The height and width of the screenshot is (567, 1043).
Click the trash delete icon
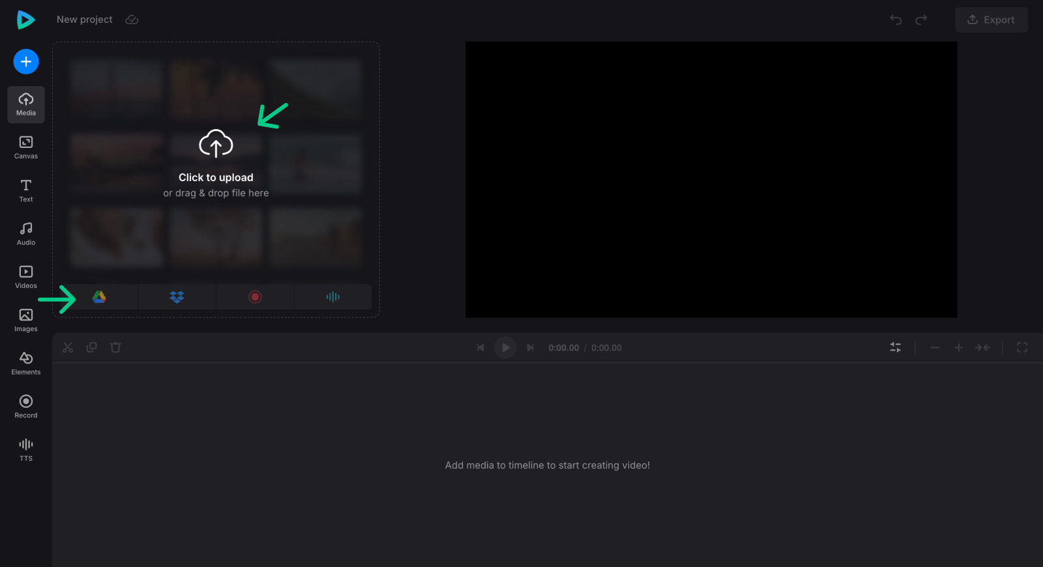115,347
